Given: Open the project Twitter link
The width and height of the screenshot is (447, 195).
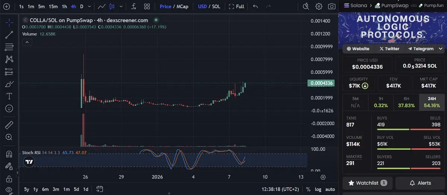Looking at the screenshot, I should point(389,49).
